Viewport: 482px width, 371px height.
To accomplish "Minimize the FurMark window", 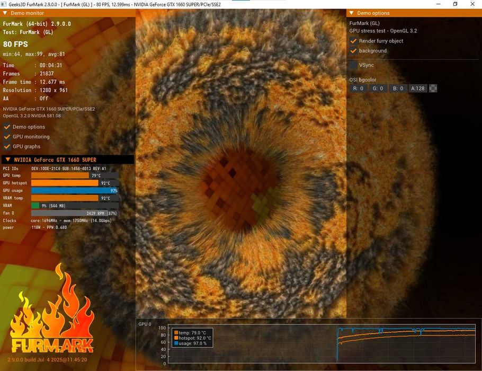I will [439, 4].
